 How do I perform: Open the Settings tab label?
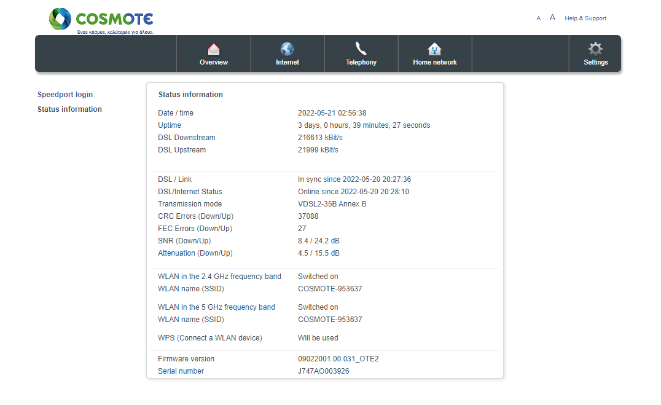point(596,62)
